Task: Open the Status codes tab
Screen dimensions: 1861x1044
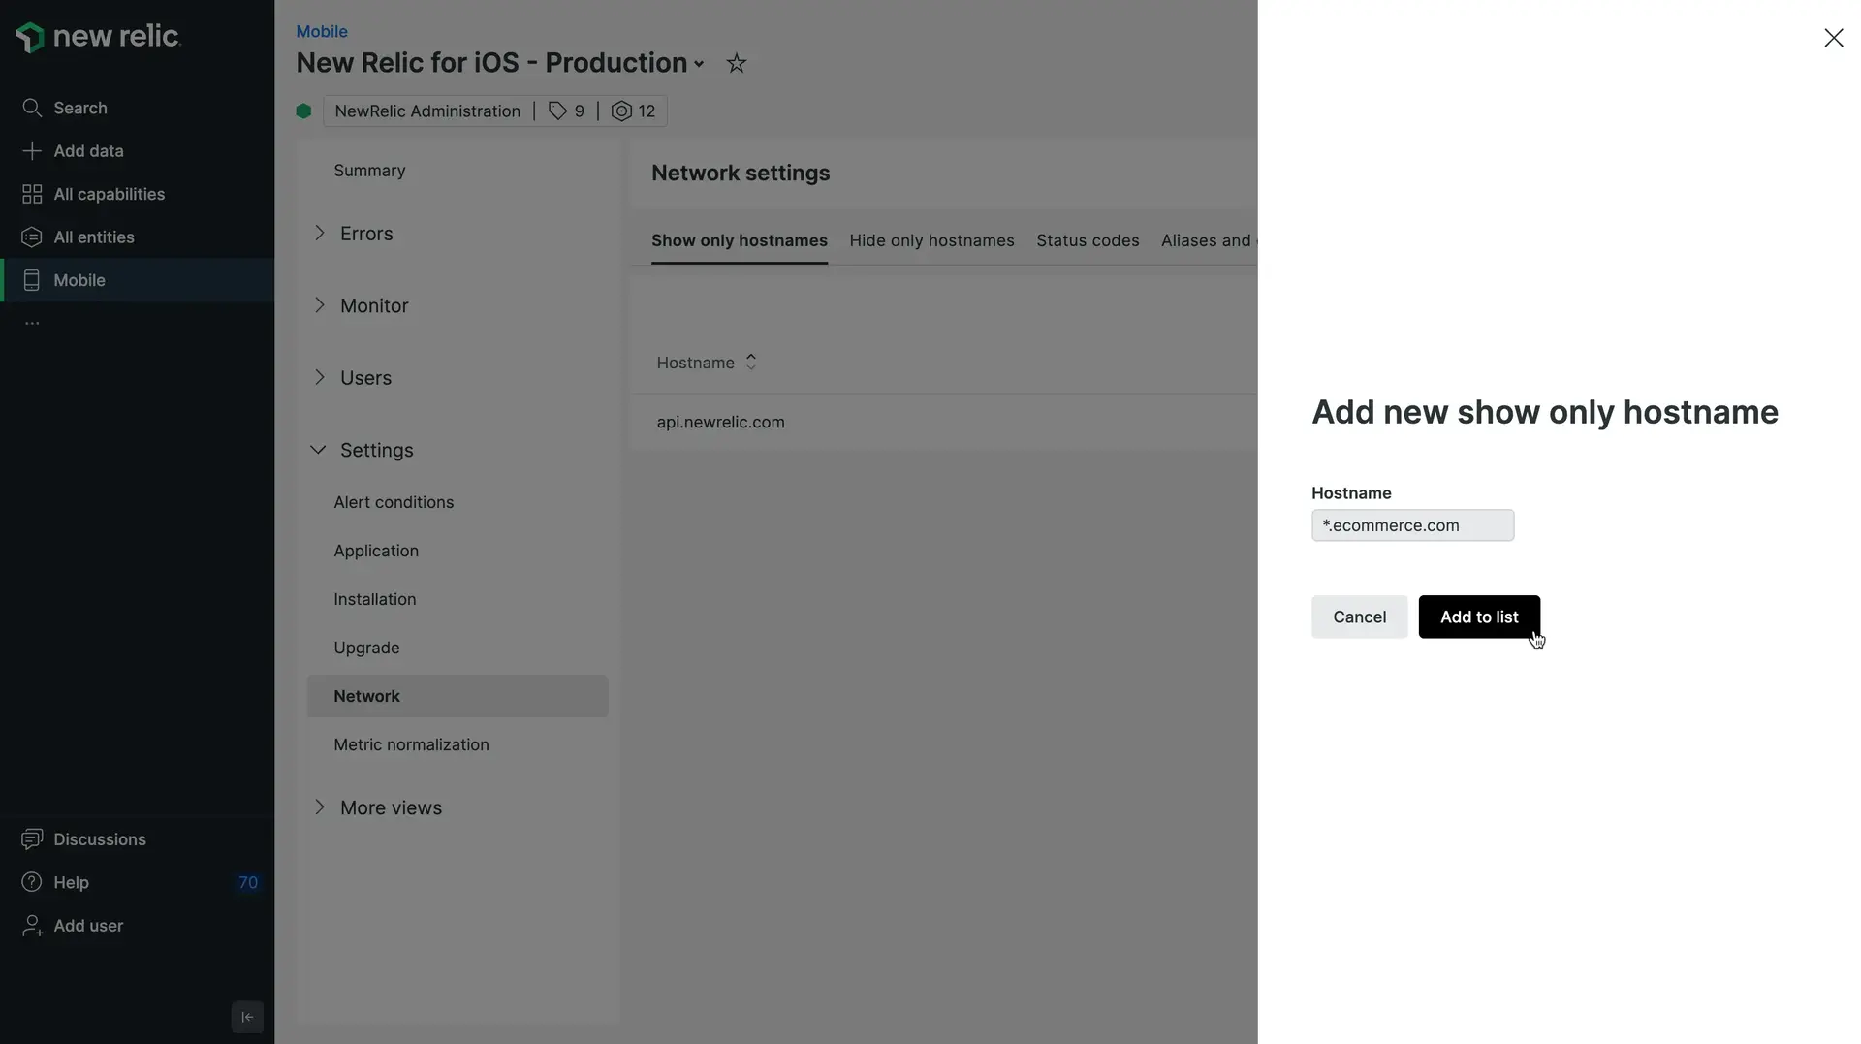Action: [x=1088, y=240]
